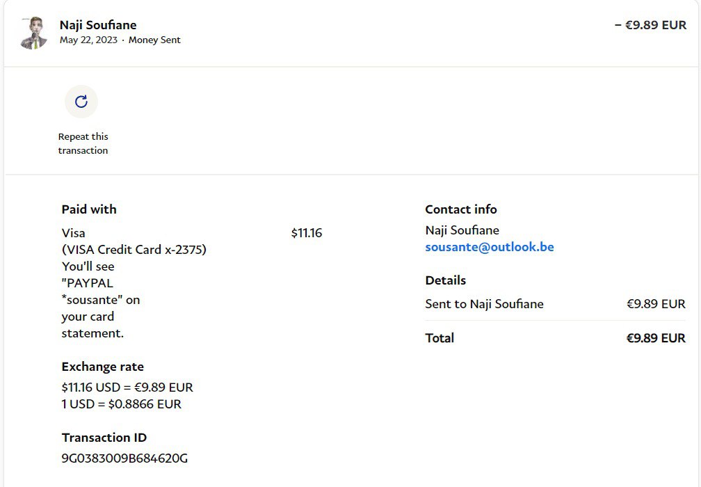Click the Transaction ID 9G0383009B684620G
The height and width of the screenshot is (487, 701).
click(x=124, y=458)
